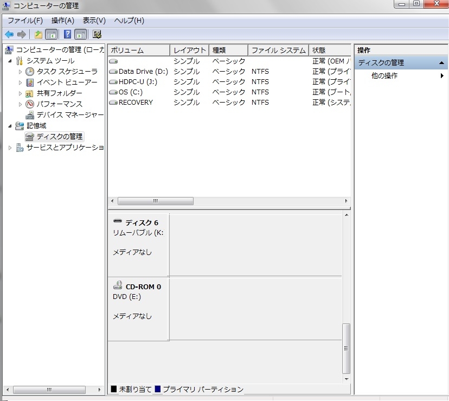
Task: Open the ファイル(F) menu
Action: (25, 21)
